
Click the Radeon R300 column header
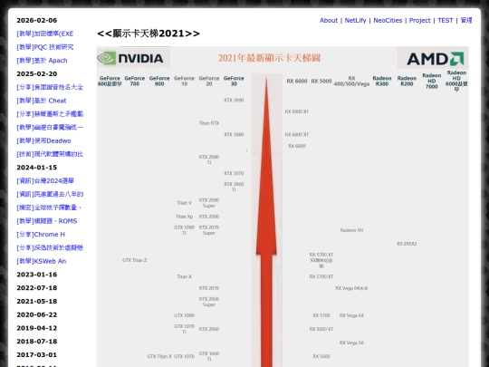click(x=382, y=82)
